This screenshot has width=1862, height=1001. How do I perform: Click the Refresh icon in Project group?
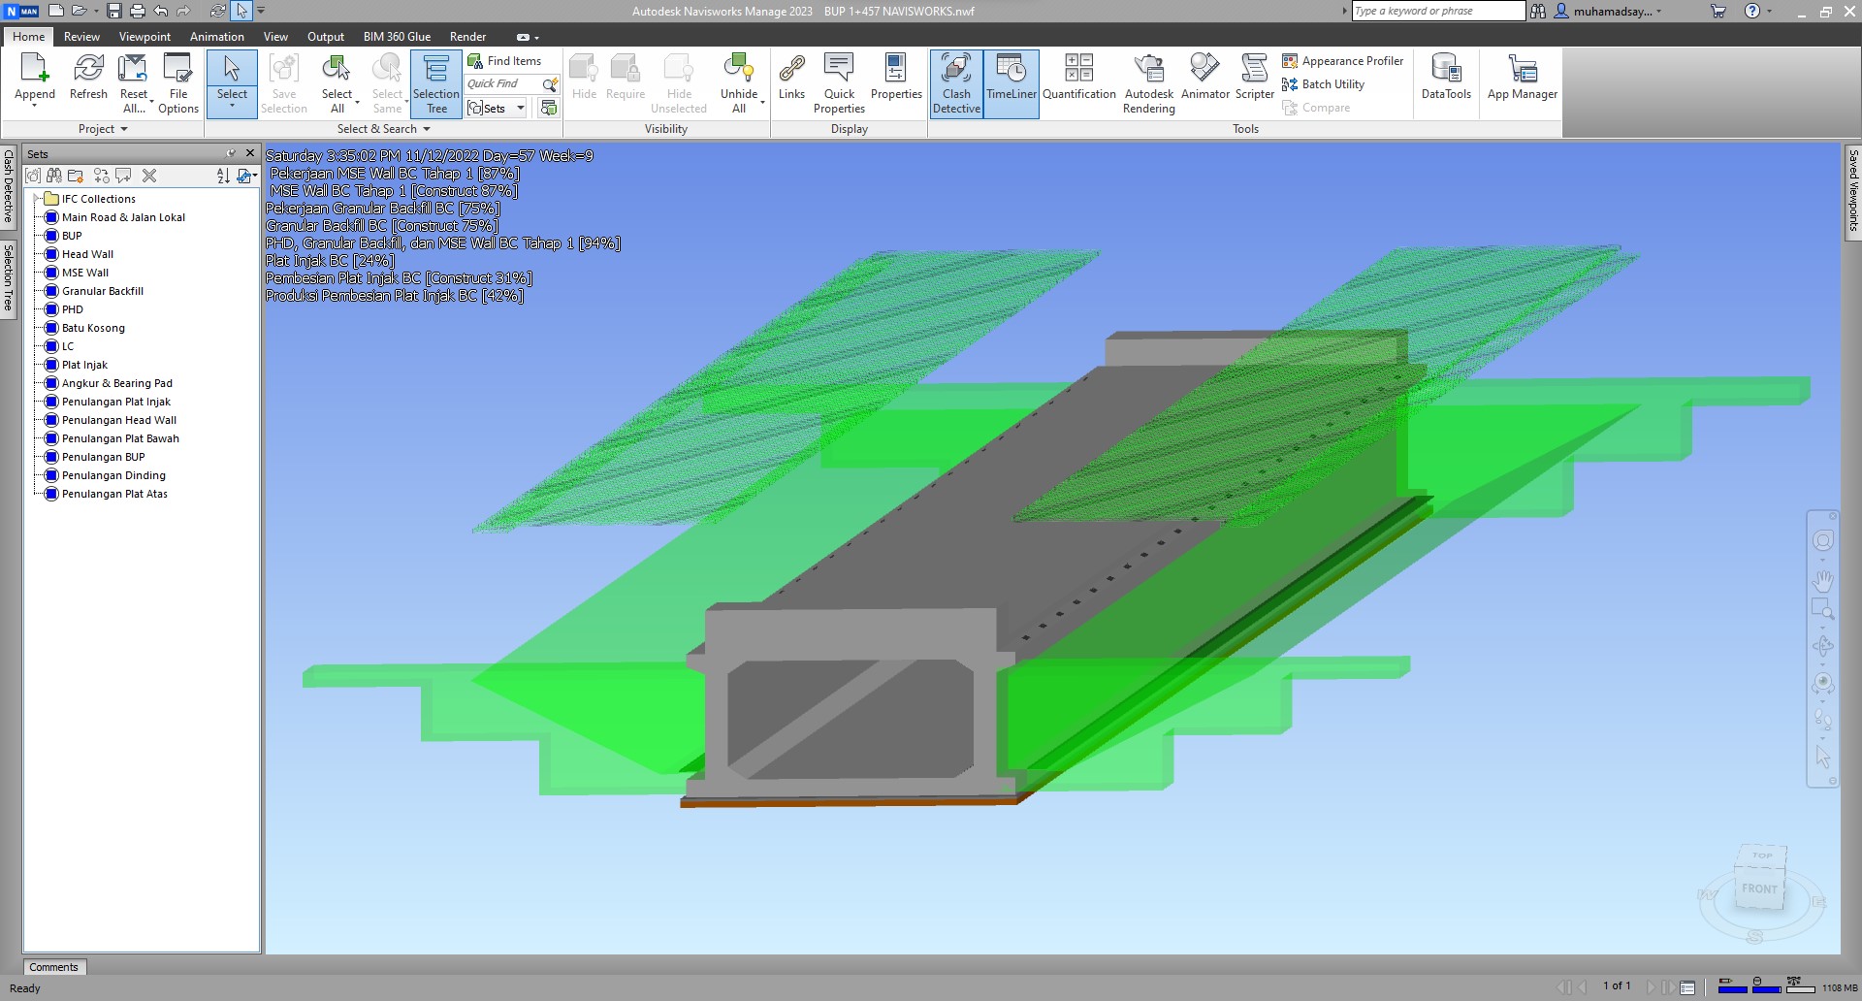[88, 69]
